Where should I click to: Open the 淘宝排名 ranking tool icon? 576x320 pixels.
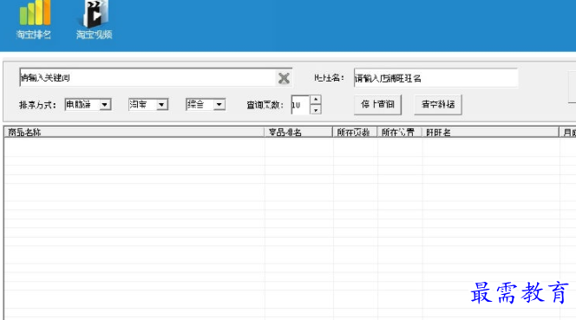(34, 19)
